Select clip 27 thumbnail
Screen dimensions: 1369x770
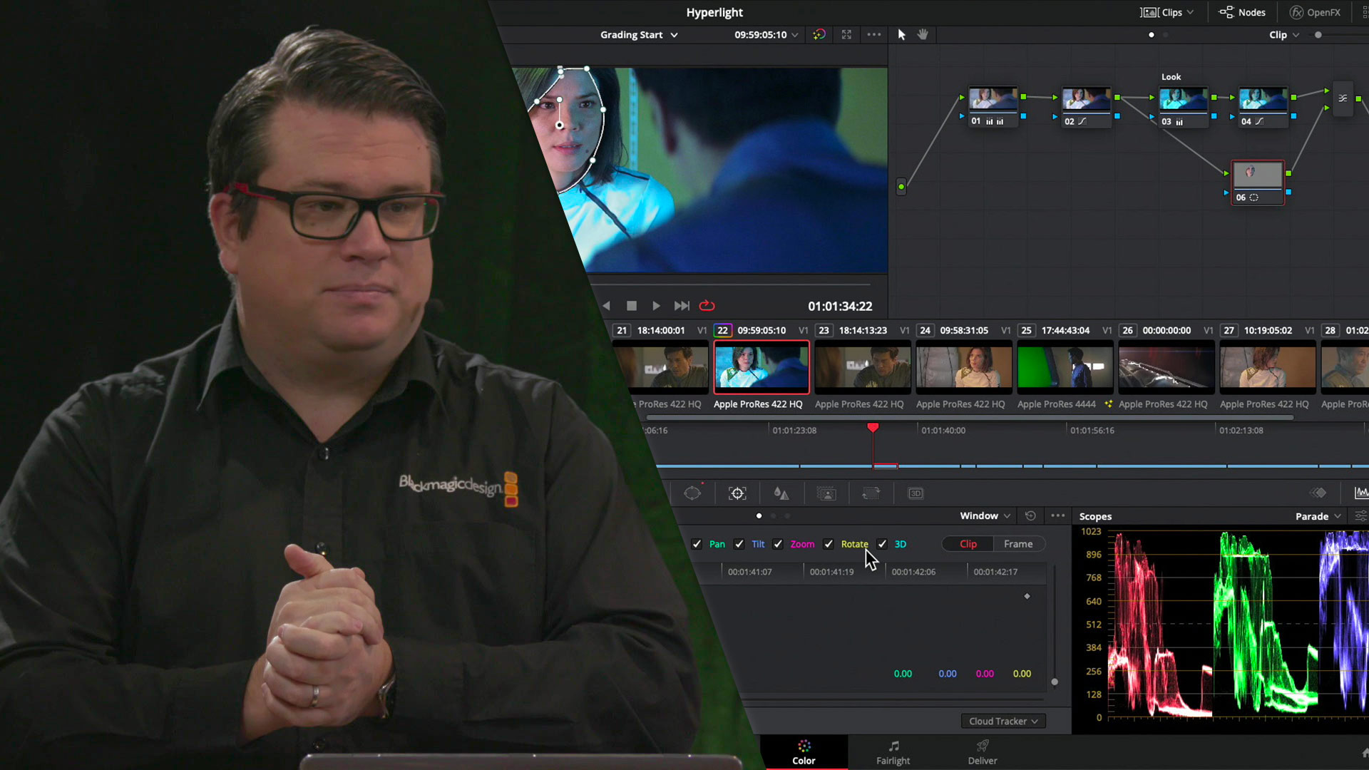[1268, 367]
